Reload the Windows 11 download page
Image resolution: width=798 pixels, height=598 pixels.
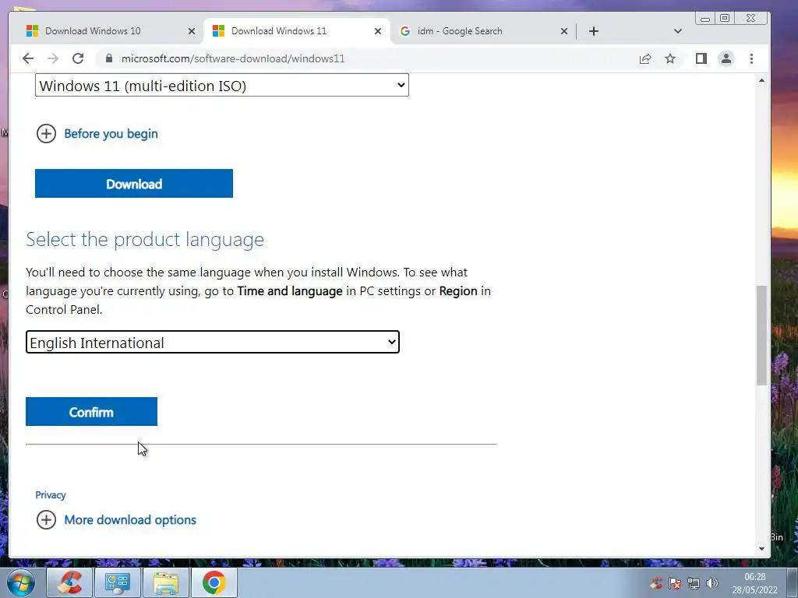click(78, 58)
